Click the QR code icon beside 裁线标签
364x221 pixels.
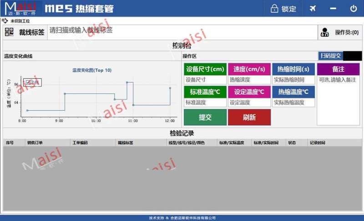[10, 32]
